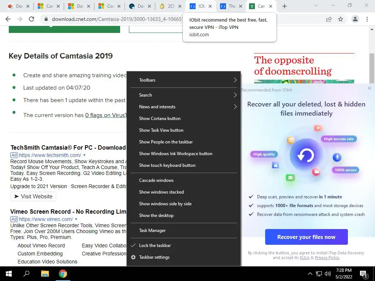Open the share page icon in the address bar

[329, 19]
